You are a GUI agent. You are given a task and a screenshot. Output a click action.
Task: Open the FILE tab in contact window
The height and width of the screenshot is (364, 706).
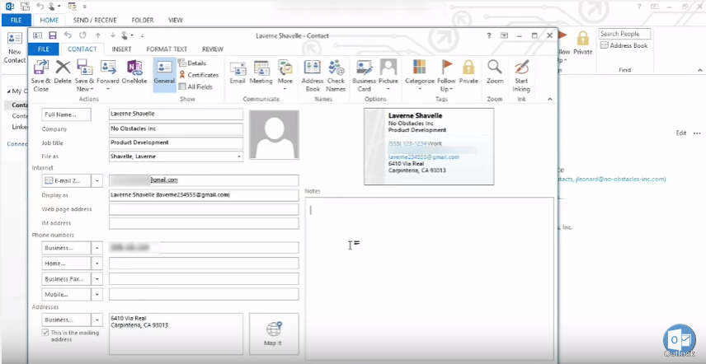(44, 49)
